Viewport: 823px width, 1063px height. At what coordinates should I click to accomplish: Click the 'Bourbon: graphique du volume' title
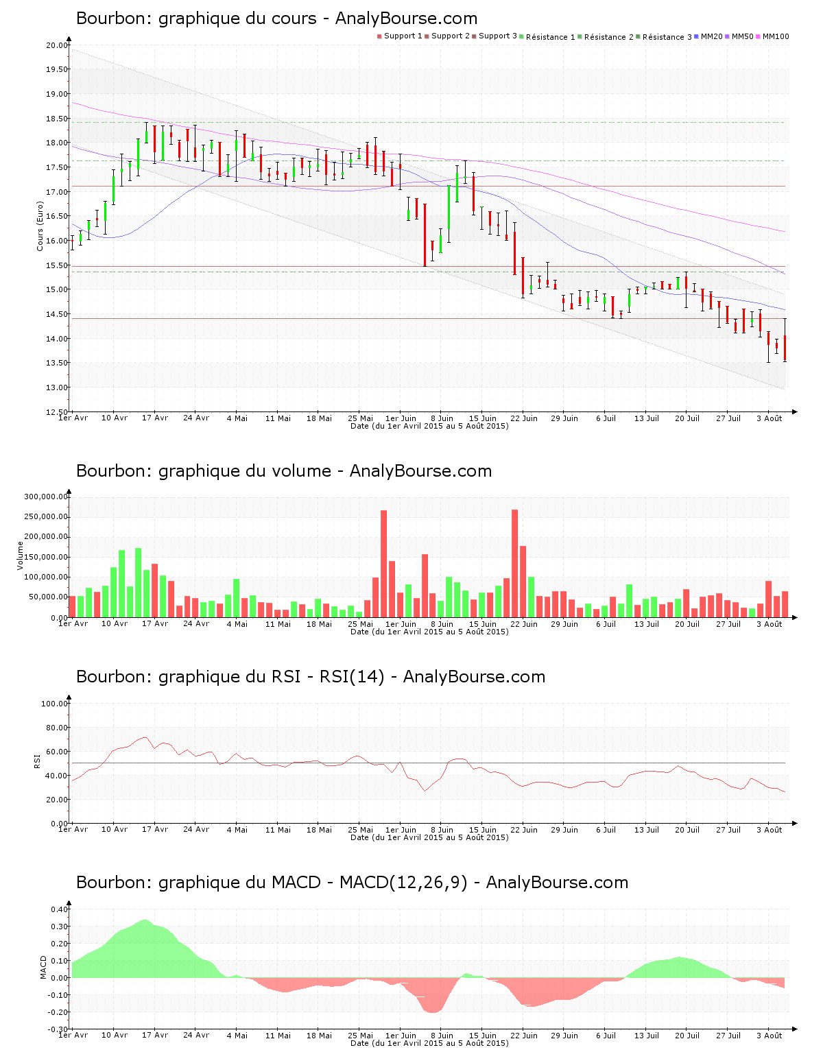(204, 471)
